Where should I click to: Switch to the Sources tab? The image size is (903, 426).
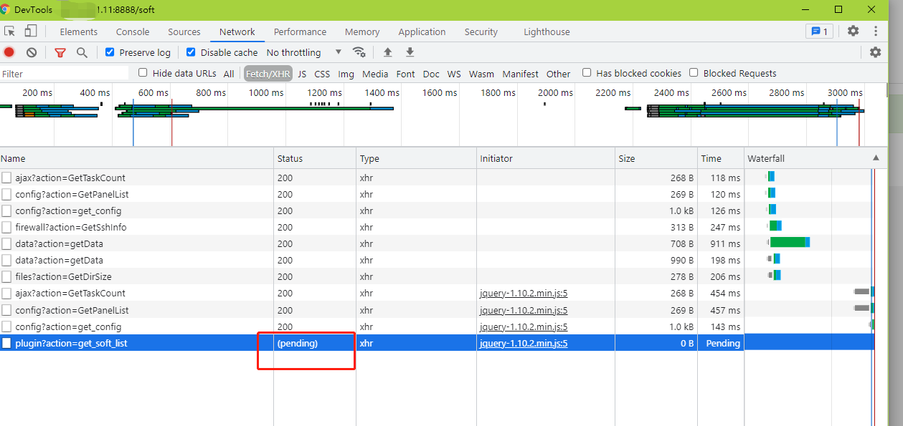click(x=184, y=32)
